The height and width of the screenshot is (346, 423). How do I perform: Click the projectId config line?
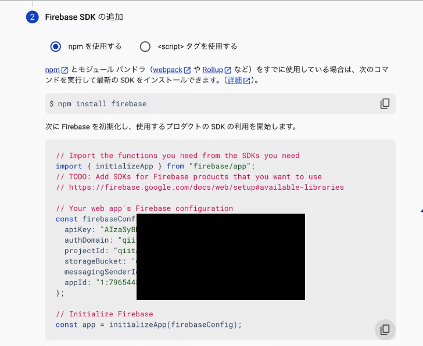[x=101, y=251]
